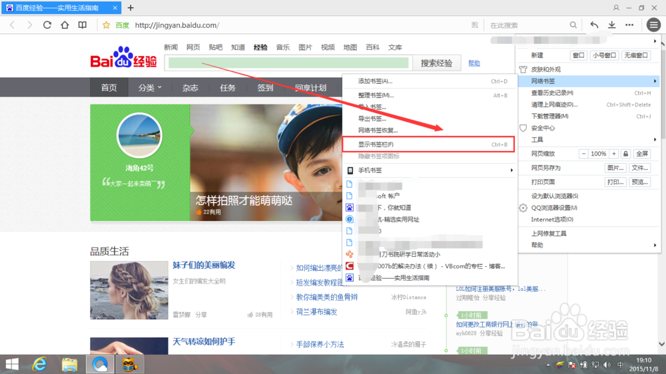Image resolution: width=666 pixels, height=374 pixels.
Task: Open the three-dots more tools icon
Action: [629, 25]
